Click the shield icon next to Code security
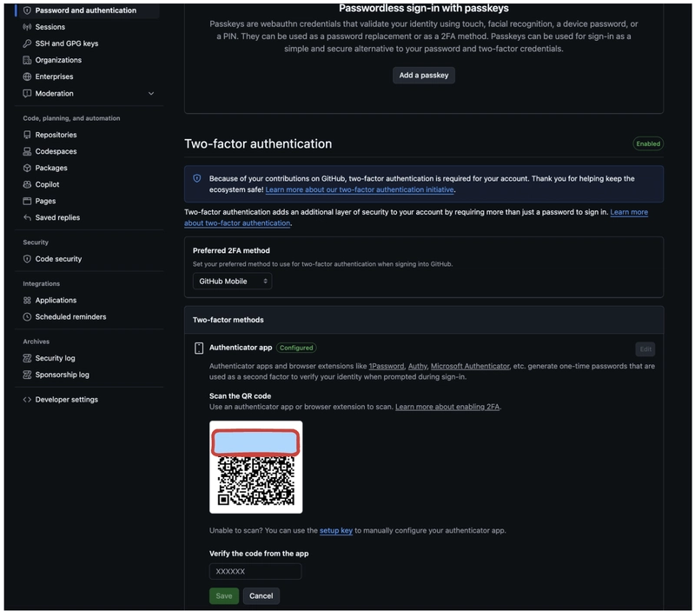695x611 pixels. tap(27, 259)
